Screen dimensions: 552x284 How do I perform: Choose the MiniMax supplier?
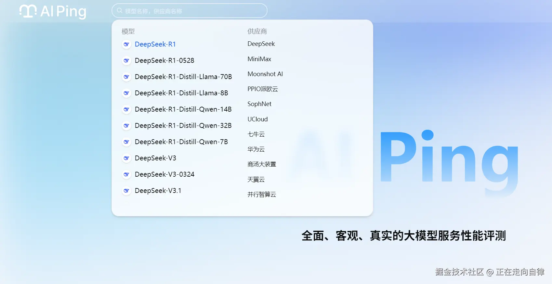259,59
